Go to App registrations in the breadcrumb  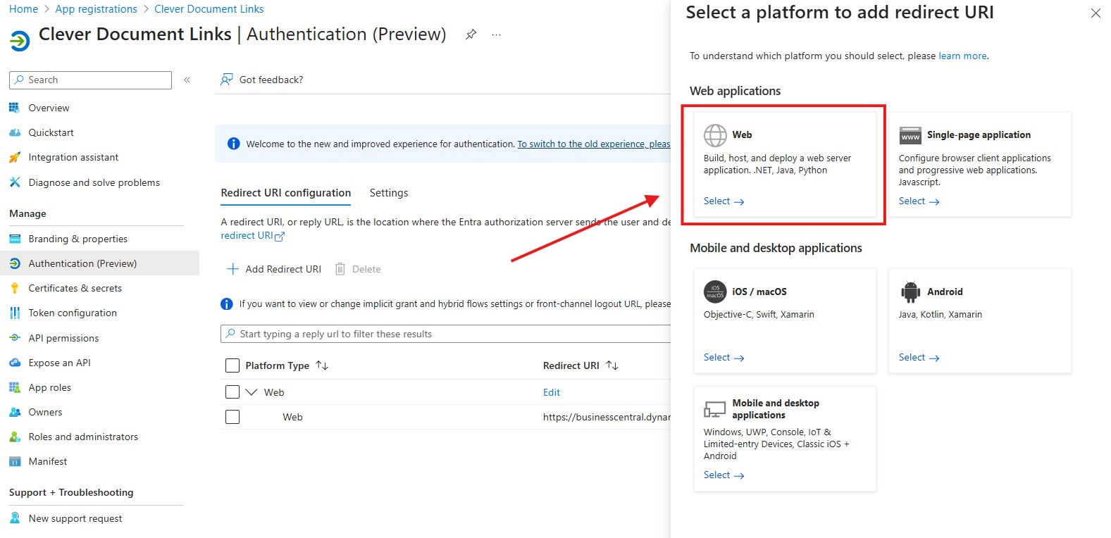[97, 9]
